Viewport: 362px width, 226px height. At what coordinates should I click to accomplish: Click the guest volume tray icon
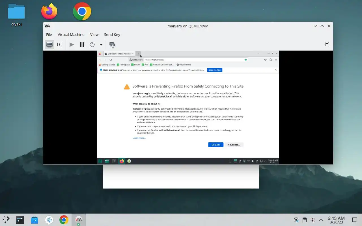(253, 161)
